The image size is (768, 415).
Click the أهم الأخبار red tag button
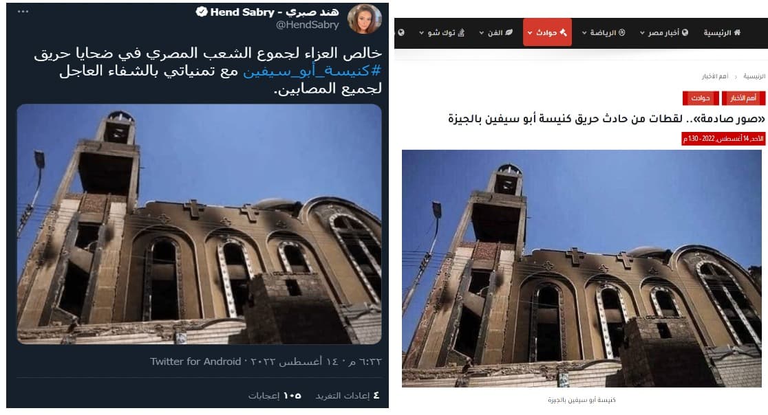[x=743, y=98]
